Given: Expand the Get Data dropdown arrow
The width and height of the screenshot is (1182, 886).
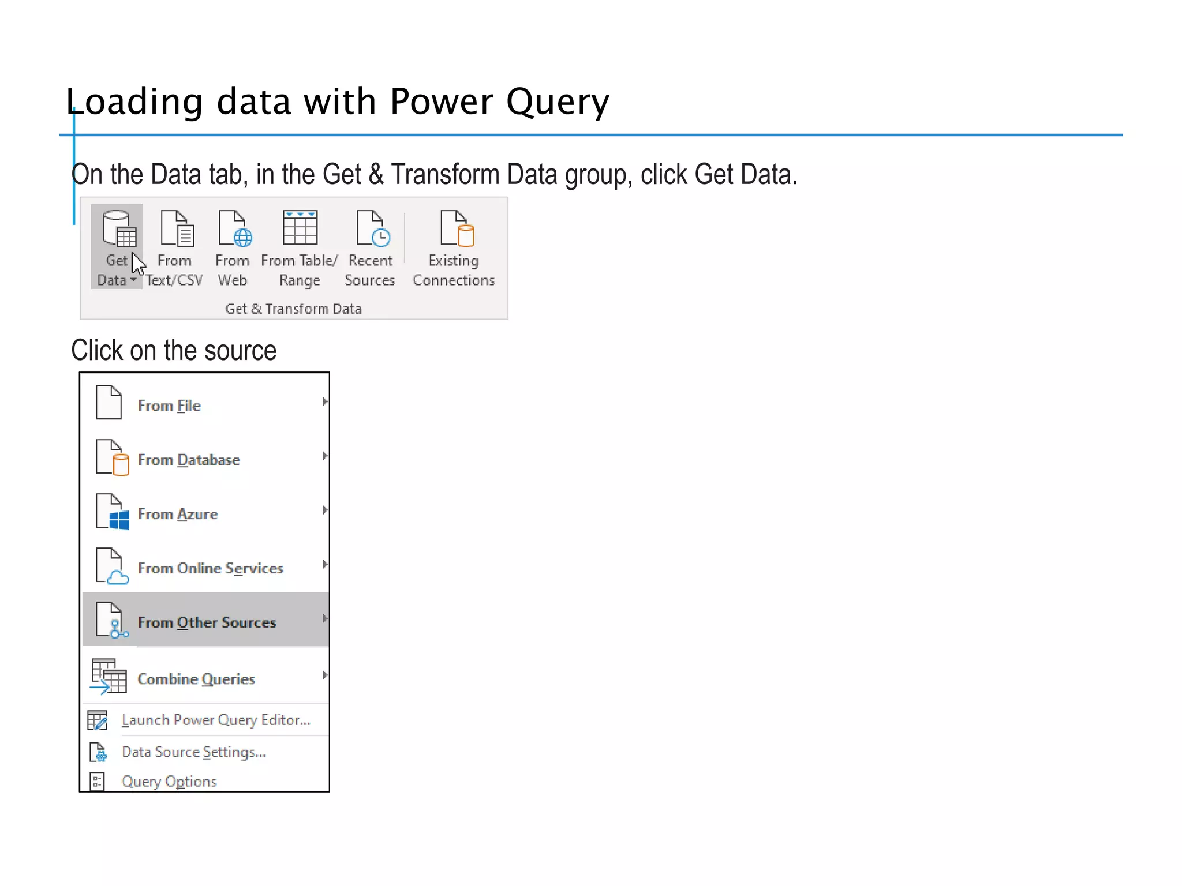Looking at the screenshot, I should (133, 280).
